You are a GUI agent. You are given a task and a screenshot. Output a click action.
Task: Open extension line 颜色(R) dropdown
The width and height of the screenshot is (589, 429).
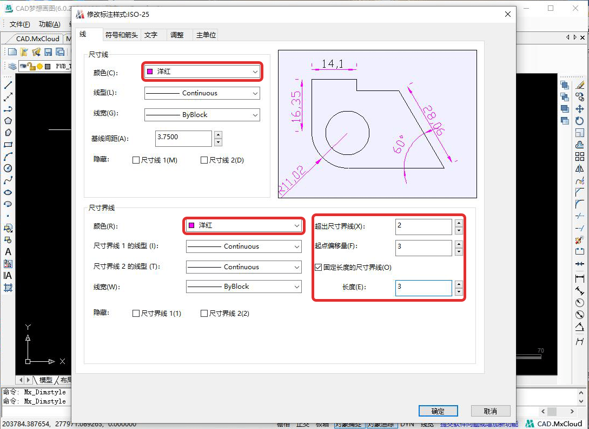(x=244, y=225)
